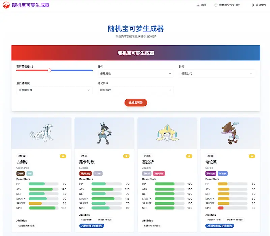
Task: Click the star icon on the 垃垃藻 card
Action: 252,156
